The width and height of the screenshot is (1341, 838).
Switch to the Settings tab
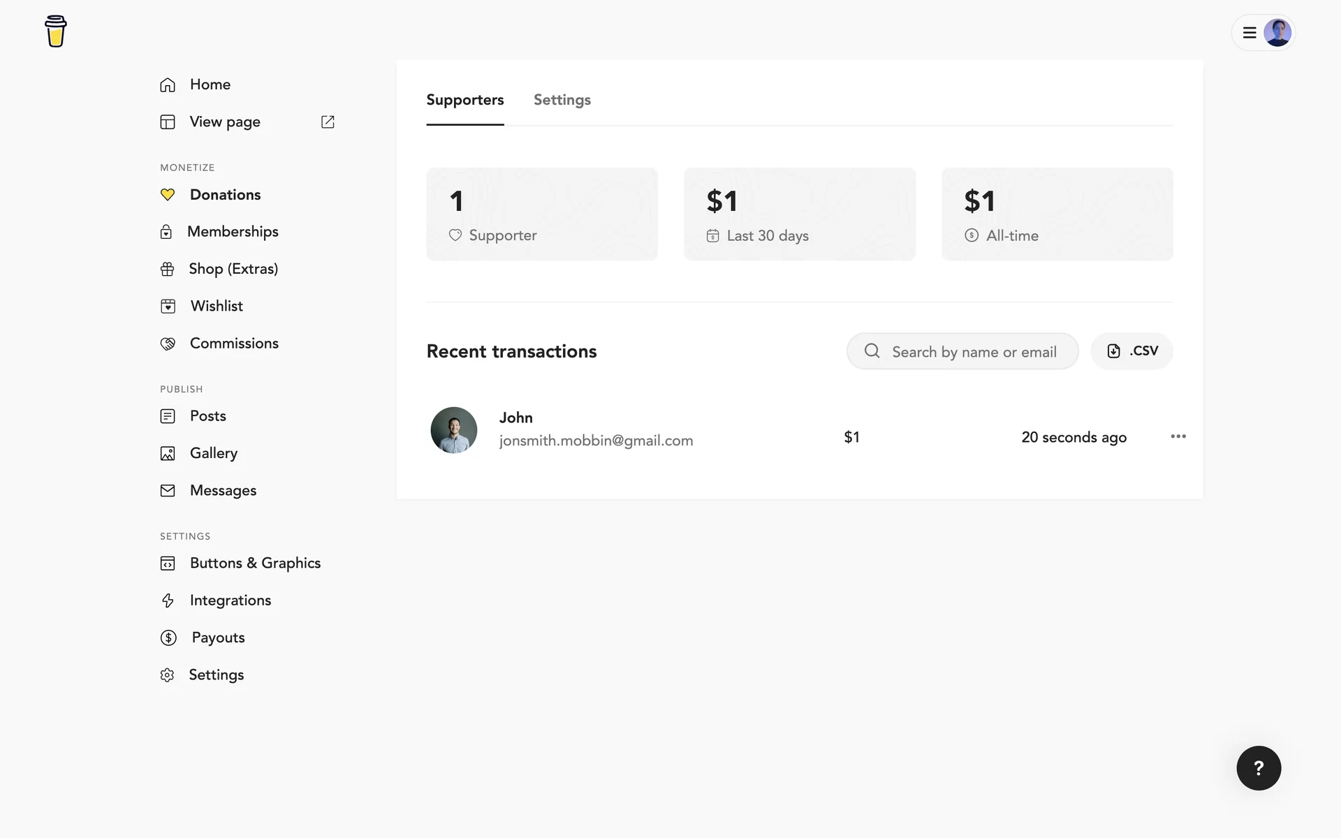coord(562,100)
